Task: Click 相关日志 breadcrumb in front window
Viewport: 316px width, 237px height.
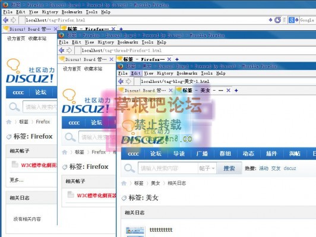Action: point(177,183)
